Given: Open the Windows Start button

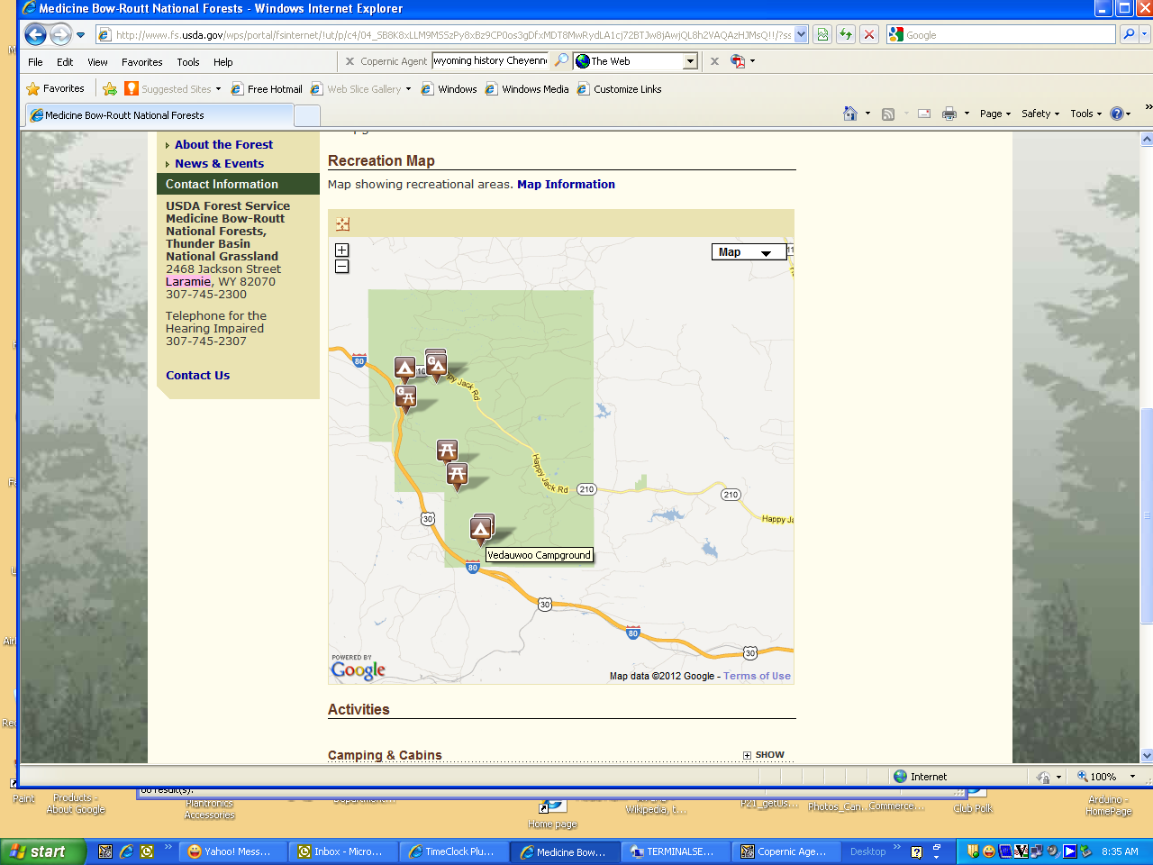Looking at the screenshot, I should tap(43, 851).
